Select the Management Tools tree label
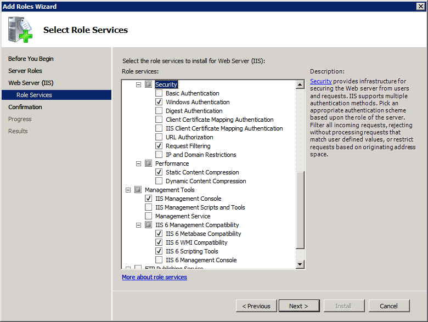This screenshot has width=428, height=322. (x=170, y=190)
